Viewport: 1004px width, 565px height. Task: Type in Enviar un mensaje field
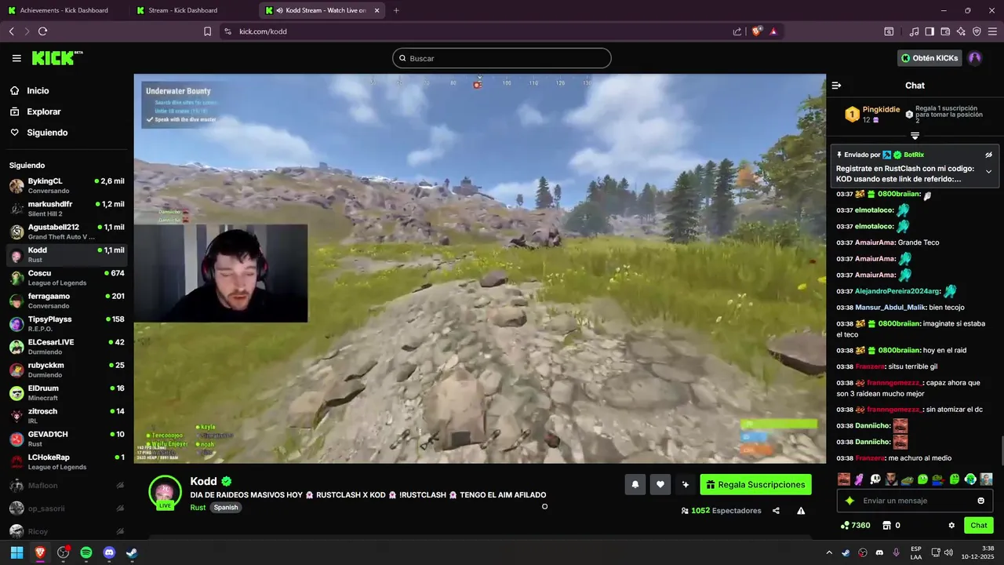pos(914,501)
